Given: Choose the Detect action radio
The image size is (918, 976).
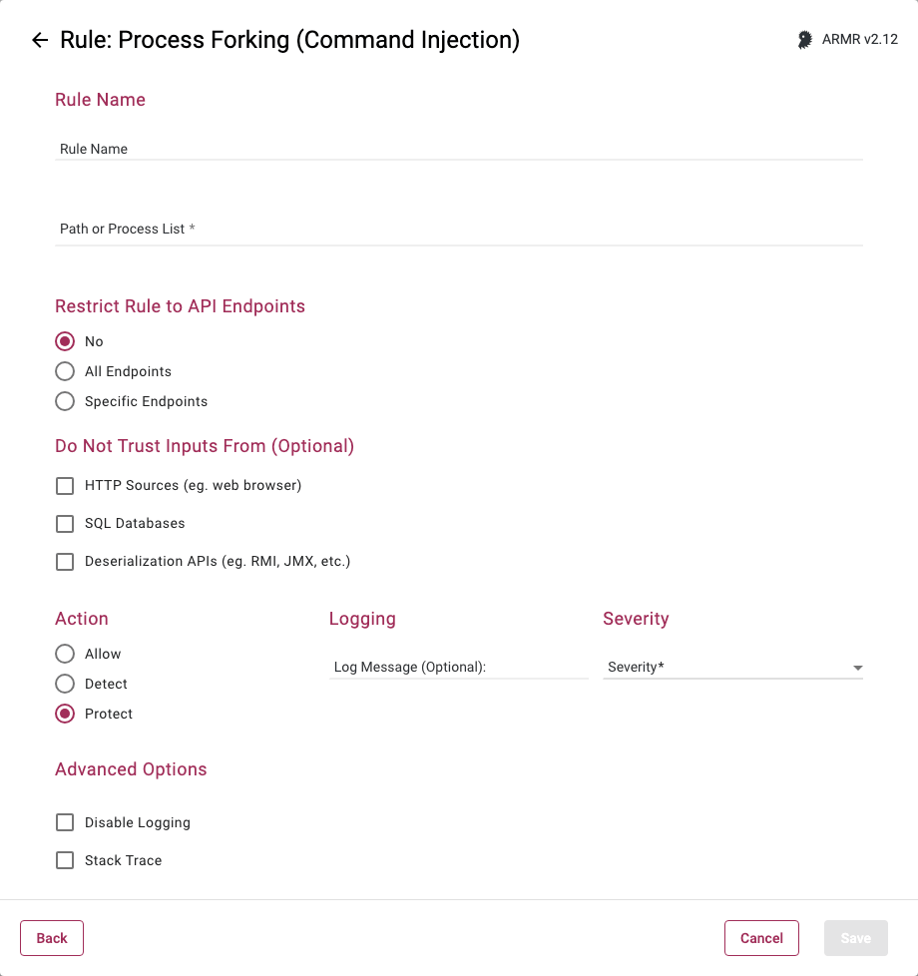Looking at the screenshot, I should [65, 684].
